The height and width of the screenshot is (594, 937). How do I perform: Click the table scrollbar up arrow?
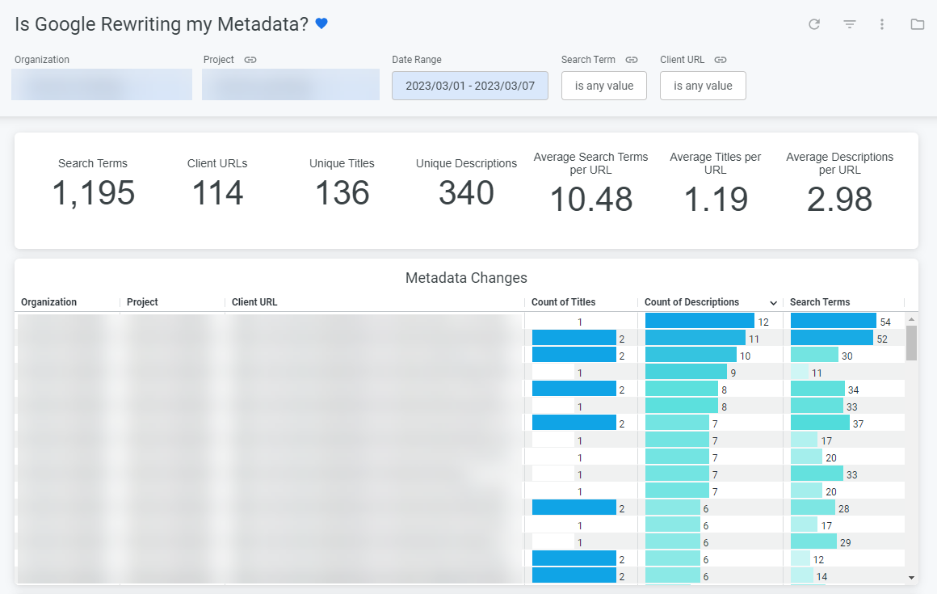pyautogui.click(x=912, y=319)
